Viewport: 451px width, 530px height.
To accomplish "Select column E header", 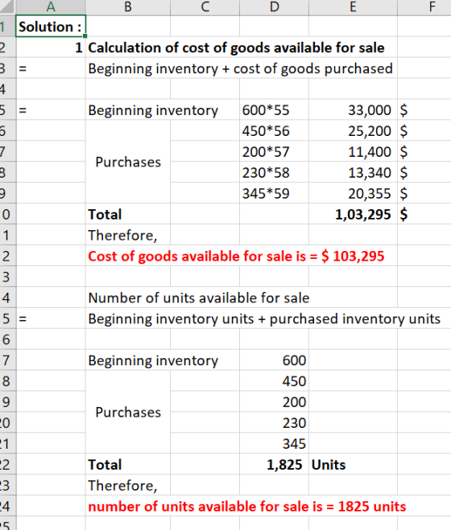I will pyautogui.click(x=353, y=6).
